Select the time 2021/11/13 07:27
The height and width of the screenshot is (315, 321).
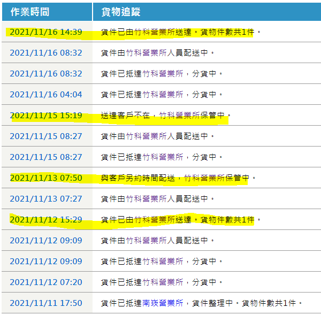pos(46,199)
